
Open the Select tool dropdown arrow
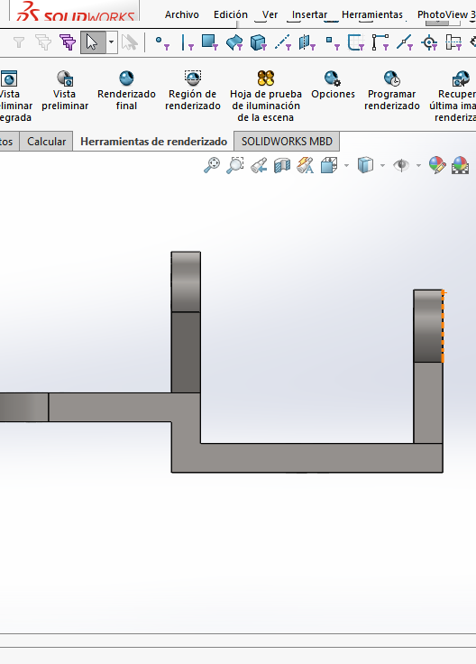(x=111, y=42)
